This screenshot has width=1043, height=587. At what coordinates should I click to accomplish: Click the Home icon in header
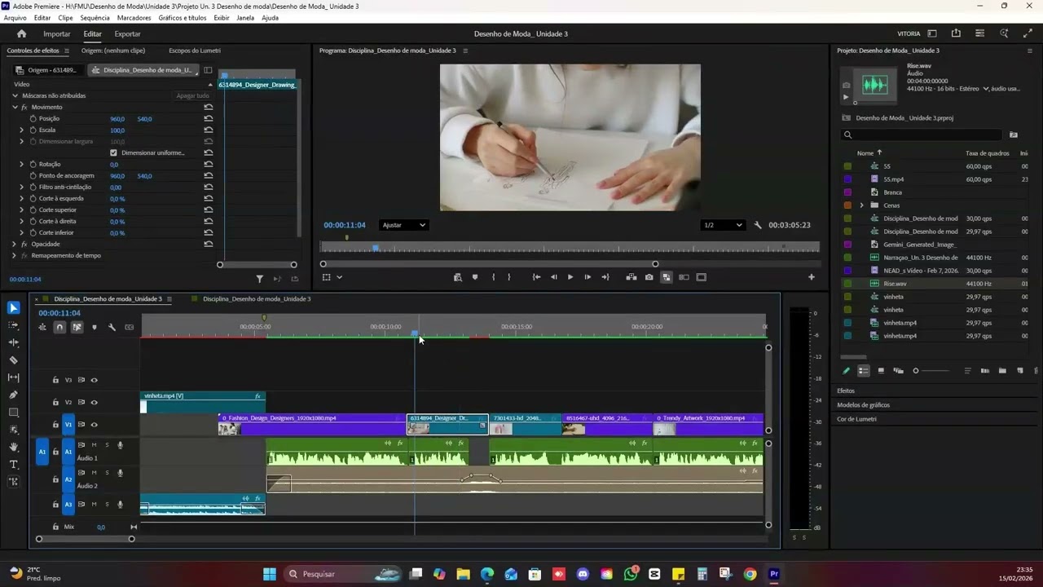tap(22, 33)
